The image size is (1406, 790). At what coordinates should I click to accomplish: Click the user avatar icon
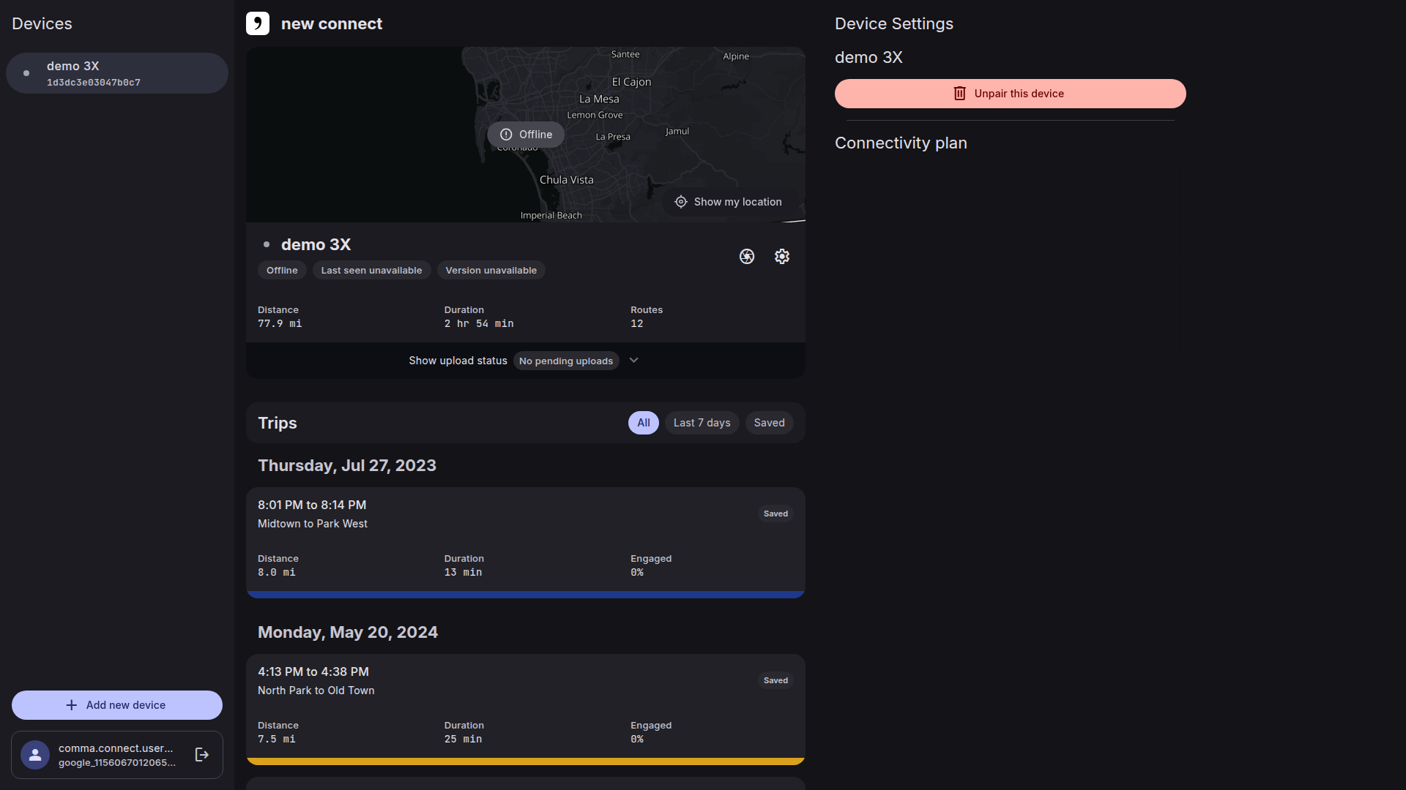pyautogui.click(x=35, y=755)
